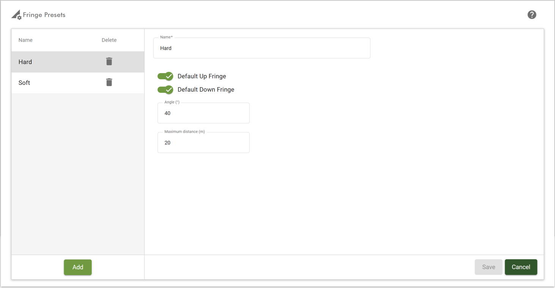This screenshot has height=288, width=555.
Task: Click the Fringe Presets logo icon
Action: point(16,15)
